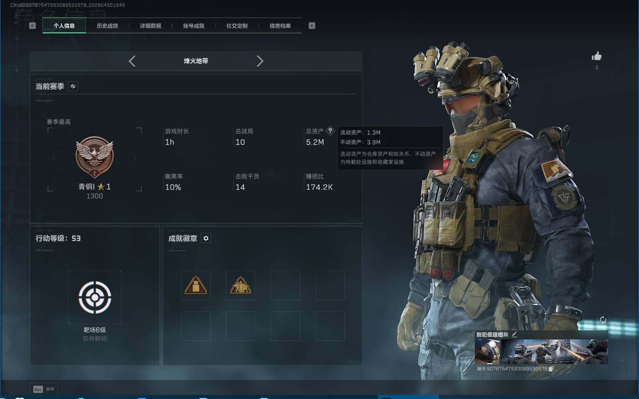Switch to the 历史战绩 tab
This screenshot has width=639, height=399.
coord(108,25)
